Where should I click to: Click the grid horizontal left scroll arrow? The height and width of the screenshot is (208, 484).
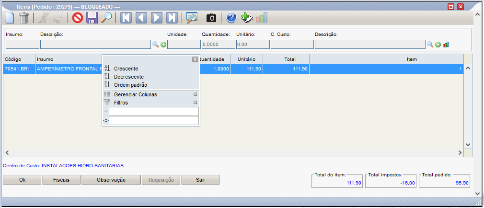(7, 152)
